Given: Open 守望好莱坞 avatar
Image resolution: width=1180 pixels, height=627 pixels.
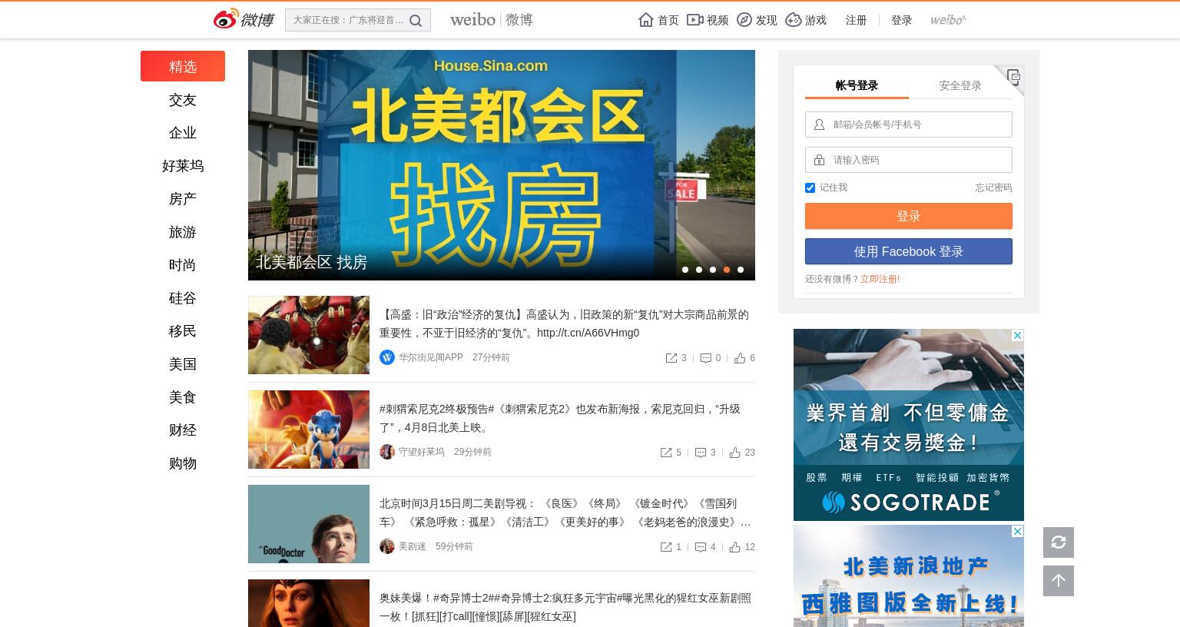Looking at the screenshot, I should pos(387,452).
